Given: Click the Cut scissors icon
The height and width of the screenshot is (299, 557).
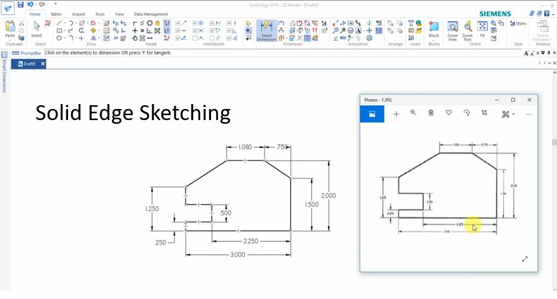Looking at the screenshot, I should tap(21, 23).
